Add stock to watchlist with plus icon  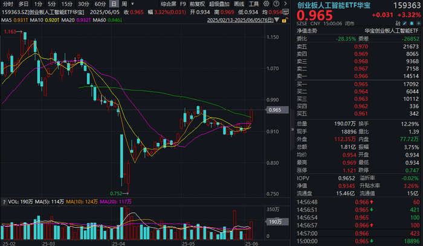418,24
